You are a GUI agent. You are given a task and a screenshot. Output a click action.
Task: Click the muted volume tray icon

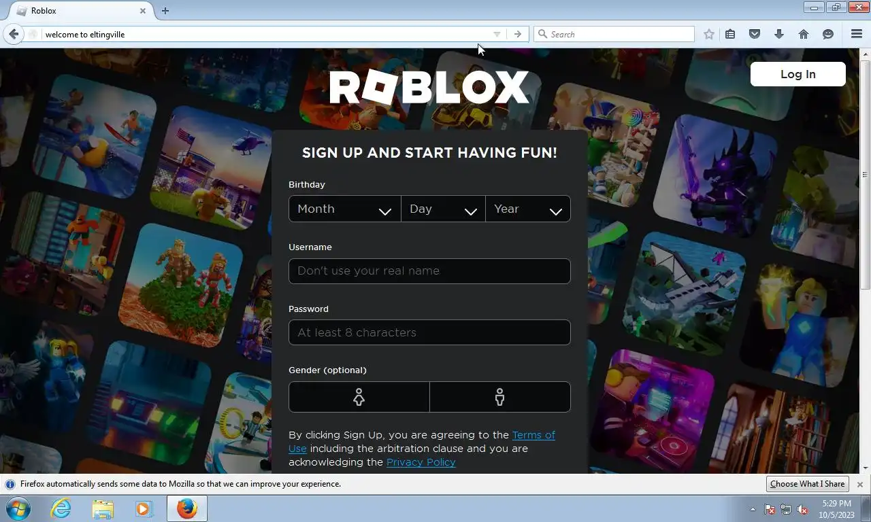[802, 509]
